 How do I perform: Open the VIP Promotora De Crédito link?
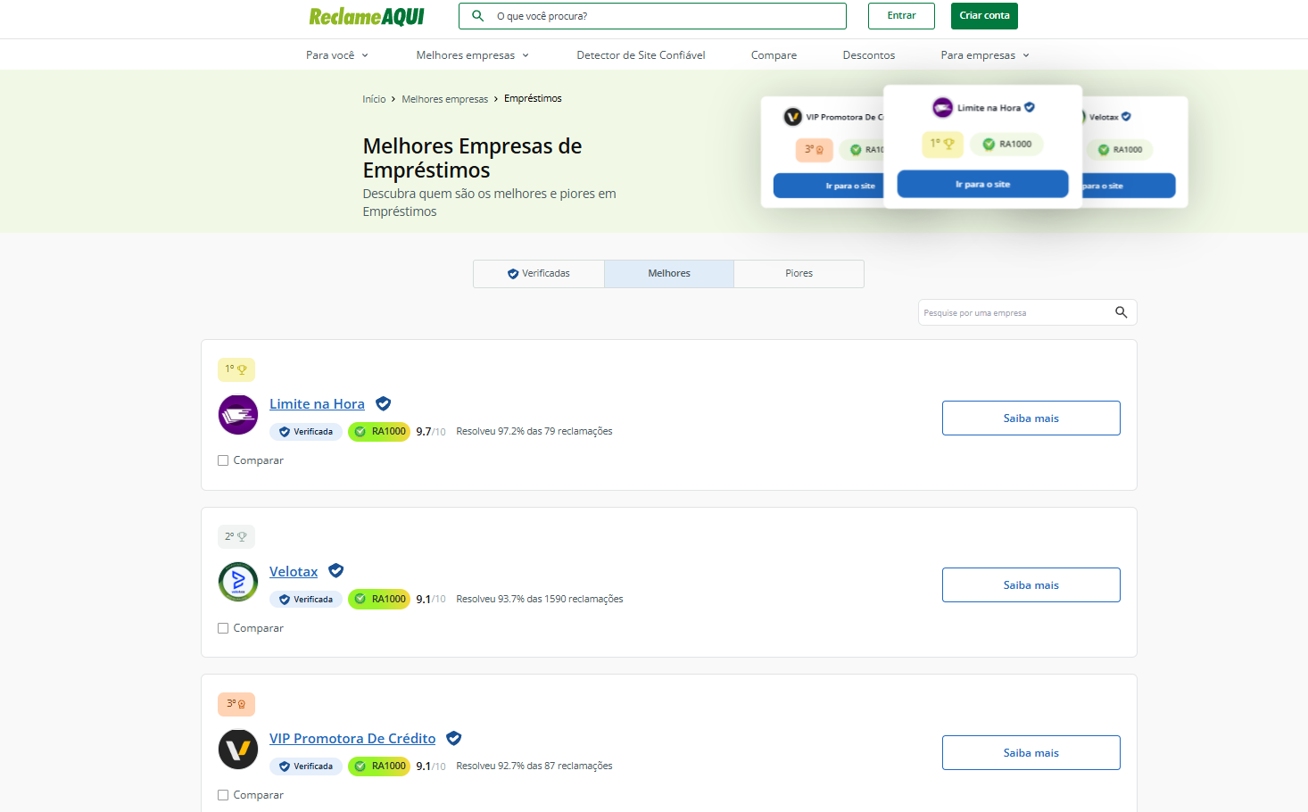coord(352,739)
